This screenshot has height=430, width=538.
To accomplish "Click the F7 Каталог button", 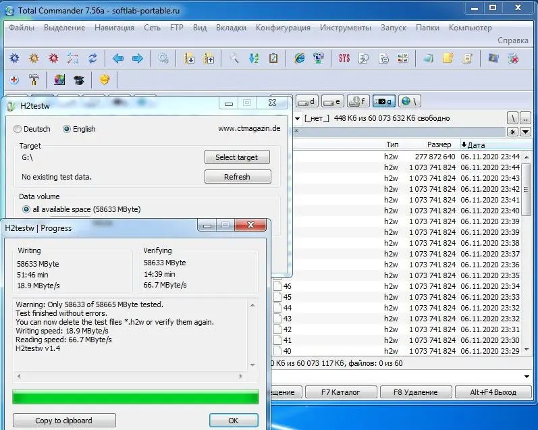I will (341, 392).
